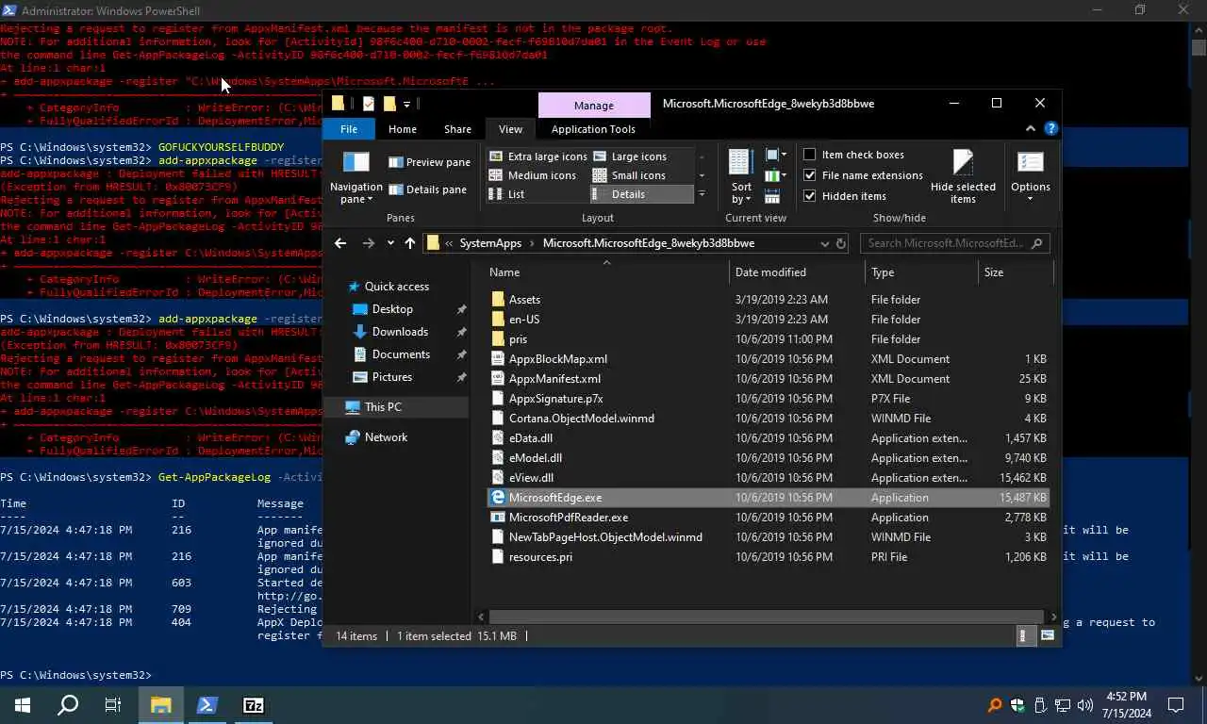Select List layout
1207x724 pixels.
[507, 194]
